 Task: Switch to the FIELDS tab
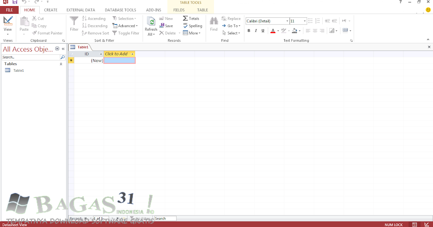(179, 10)
